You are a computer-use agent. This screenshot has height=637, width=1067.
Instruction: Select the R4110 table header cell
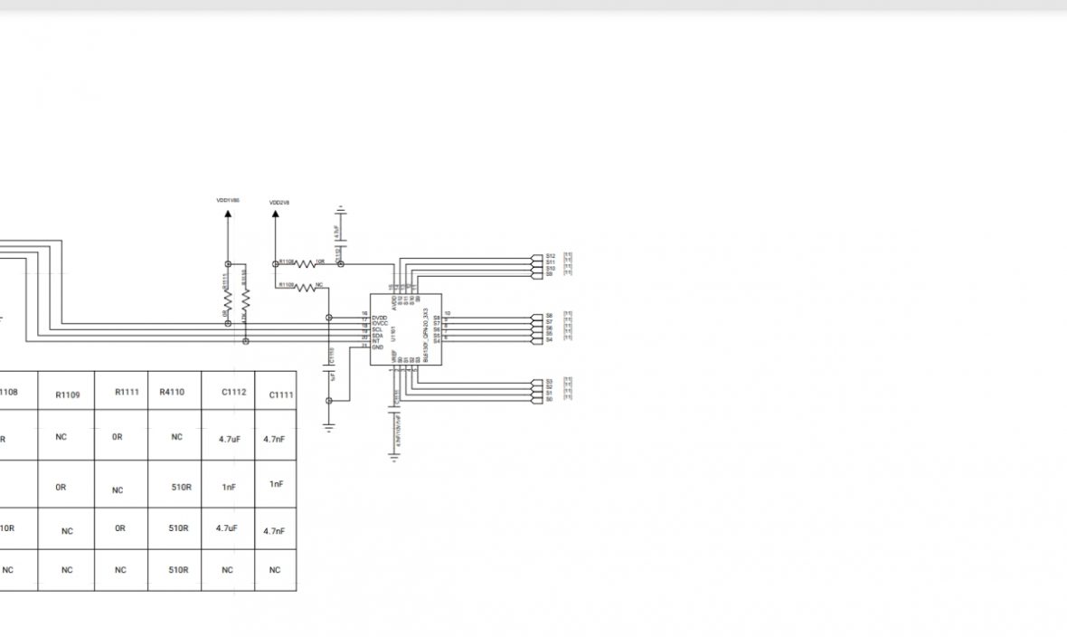[172, 393]
